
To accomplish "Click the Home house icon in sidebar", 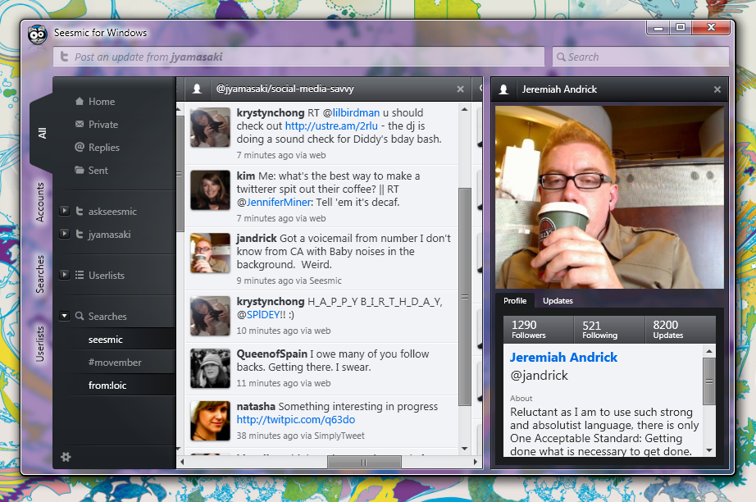I will pos(80,101).
